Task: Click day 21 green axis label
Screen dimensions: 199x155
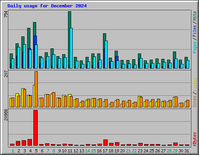Action: tap(128, 151)
